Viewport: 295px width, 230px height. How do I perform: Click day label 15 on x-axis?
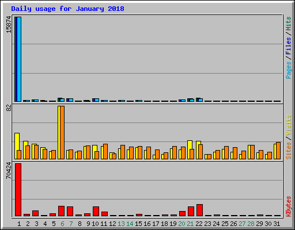pyautogui.click(x=138, y=224)
